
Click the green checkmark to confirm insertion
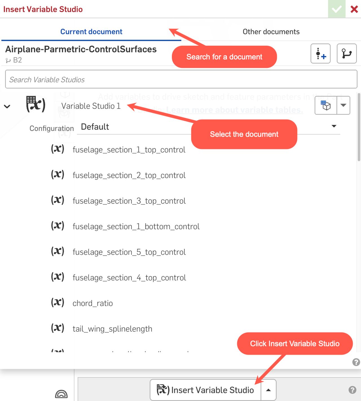click(336, 9)
